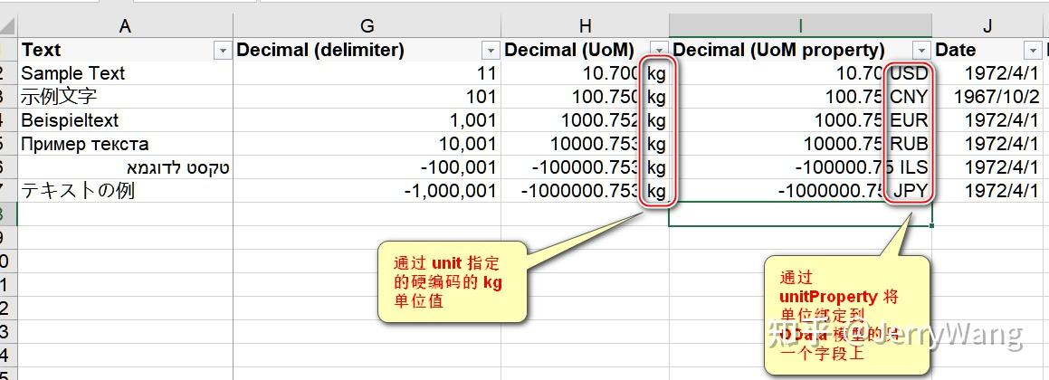This screenshot has width=1049, height=380.
Task: Select column I header
Action: (x=800, y=26)
